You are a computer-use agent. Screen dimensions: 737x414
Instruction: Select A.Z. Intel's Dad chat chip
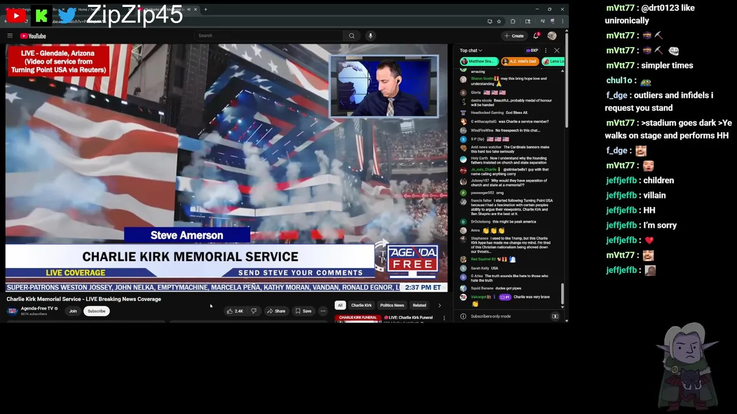[520, 62]
